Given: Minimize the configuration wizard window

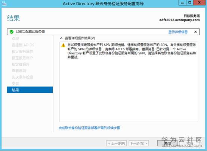Looking at the screenshot, I should click(182, 3).
